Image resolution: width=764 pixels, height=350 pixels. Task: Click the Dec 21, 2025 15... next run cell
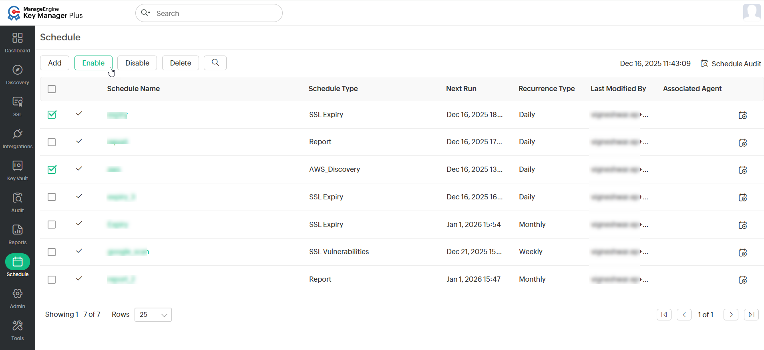474,252
